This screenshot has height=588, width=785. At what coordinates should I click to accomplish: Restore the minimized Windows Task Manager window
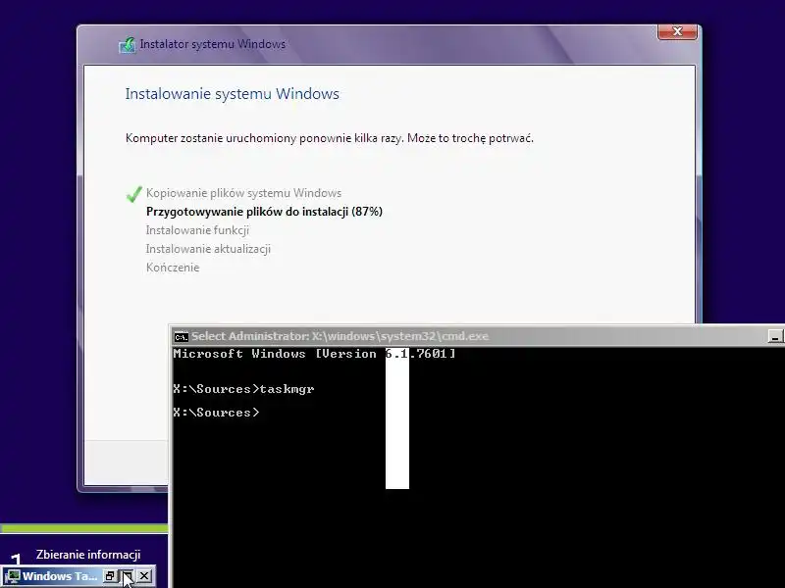pos(110,576)
